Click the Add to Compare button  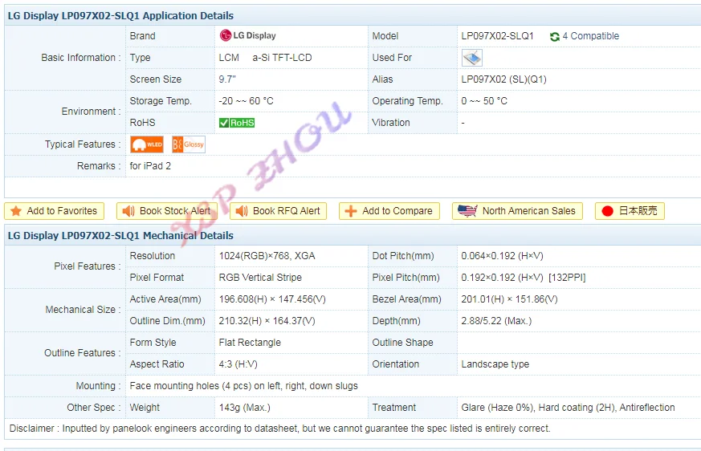[x=389, y=211]
